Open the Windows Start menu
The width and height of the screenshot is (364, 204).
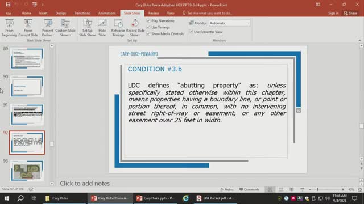(x=7, y=198)
